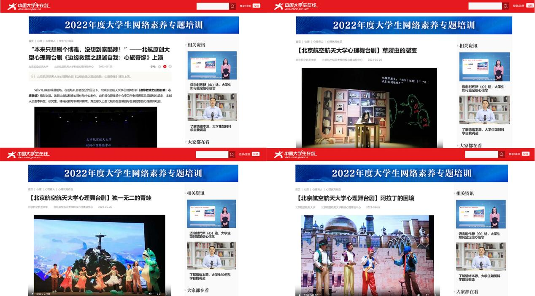Select the red medium font size option

165,67
